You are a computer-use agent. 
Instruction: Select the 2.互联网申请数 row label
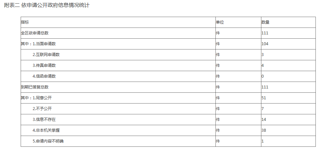[46, 55]
